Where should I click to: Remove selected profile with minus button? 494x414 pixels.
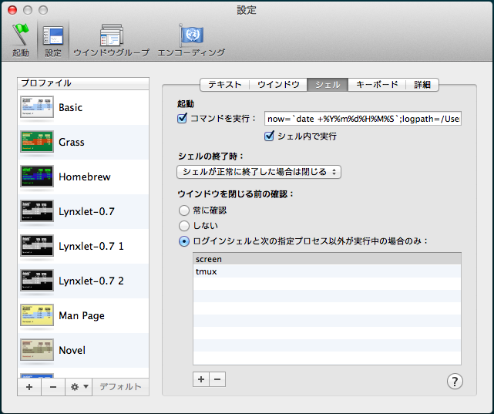[x=53, y=387]
